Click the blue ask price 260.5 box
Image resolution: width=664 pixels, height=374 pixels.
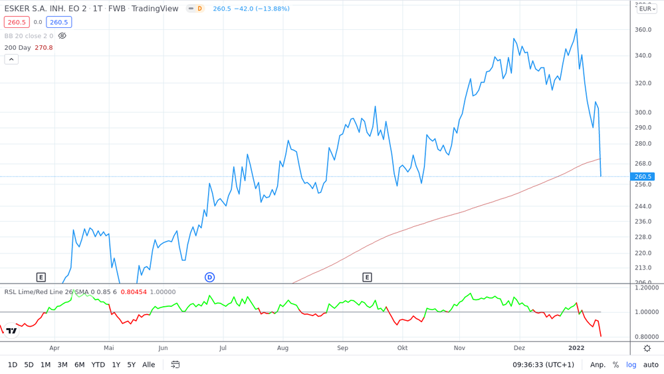[x=59, y=22]
